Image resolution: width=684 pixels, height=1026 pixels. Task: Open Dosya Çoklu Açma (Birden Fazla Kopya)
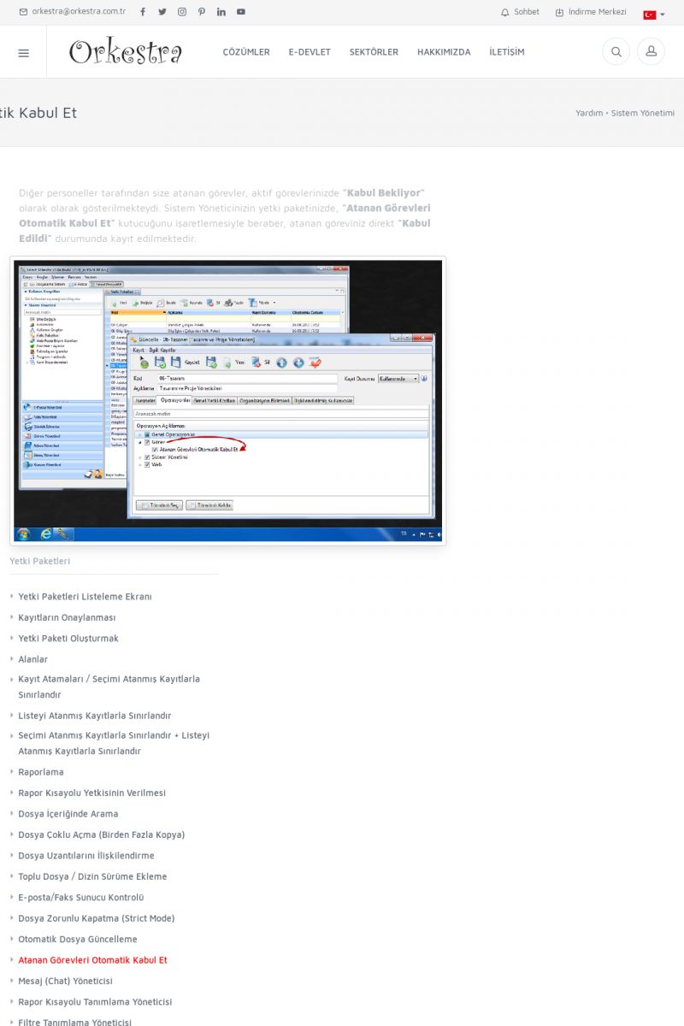(102, 834)
